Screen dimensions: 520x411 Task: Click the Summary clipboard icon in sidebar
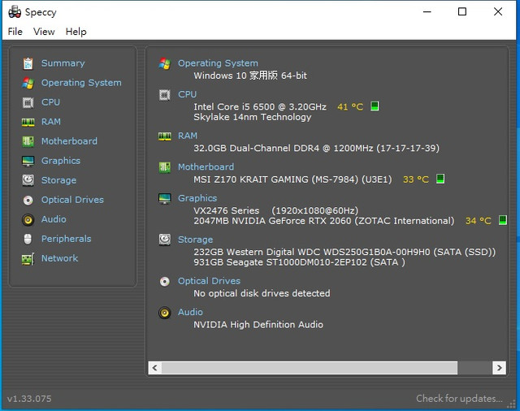click(28, 63)
